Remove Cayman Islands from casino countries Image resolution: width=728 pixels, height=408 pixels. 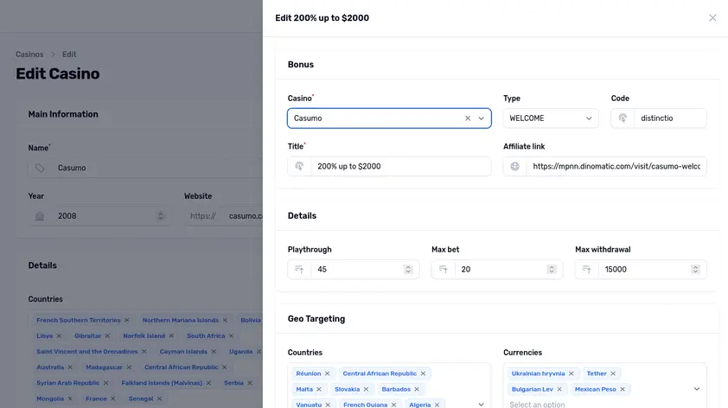click(x=214, y=352)
